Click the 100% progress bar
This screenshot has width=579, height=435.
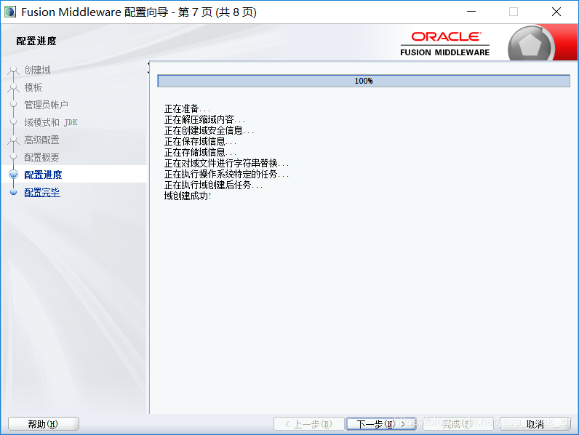(x=364, y=81)
